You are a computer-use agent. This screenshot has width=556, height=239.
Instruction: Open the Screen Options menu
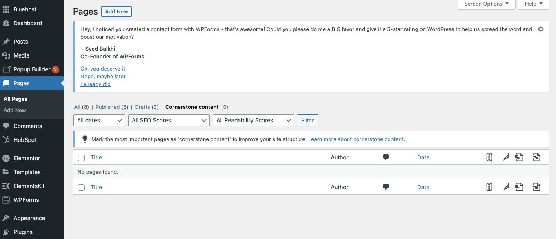coord(486,4)
